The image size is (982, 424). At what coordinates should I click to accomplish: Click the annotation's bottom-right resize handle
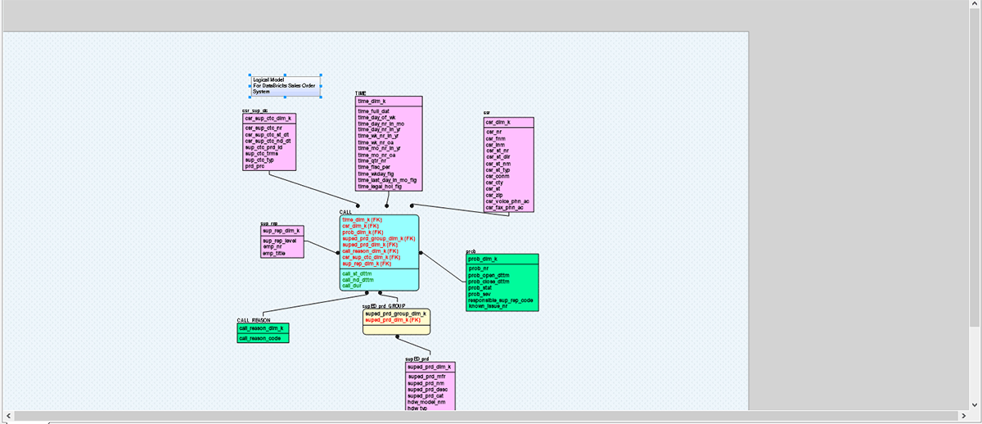320,96
